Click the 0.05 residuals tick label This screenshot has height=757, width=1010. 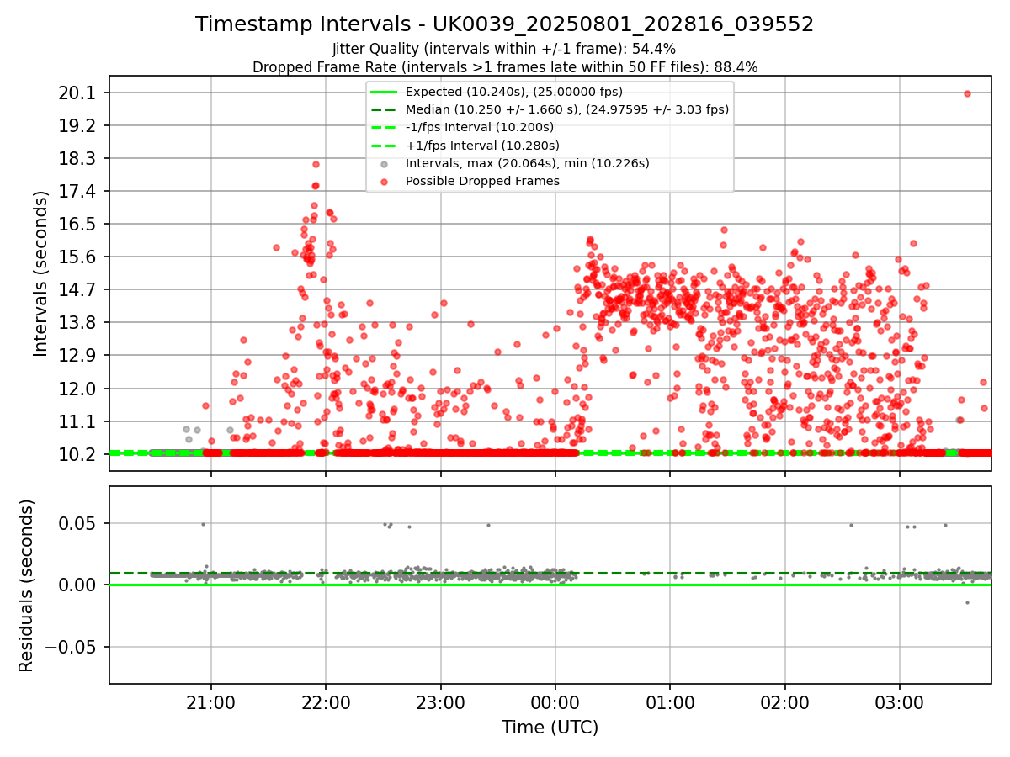click(78, 523)
